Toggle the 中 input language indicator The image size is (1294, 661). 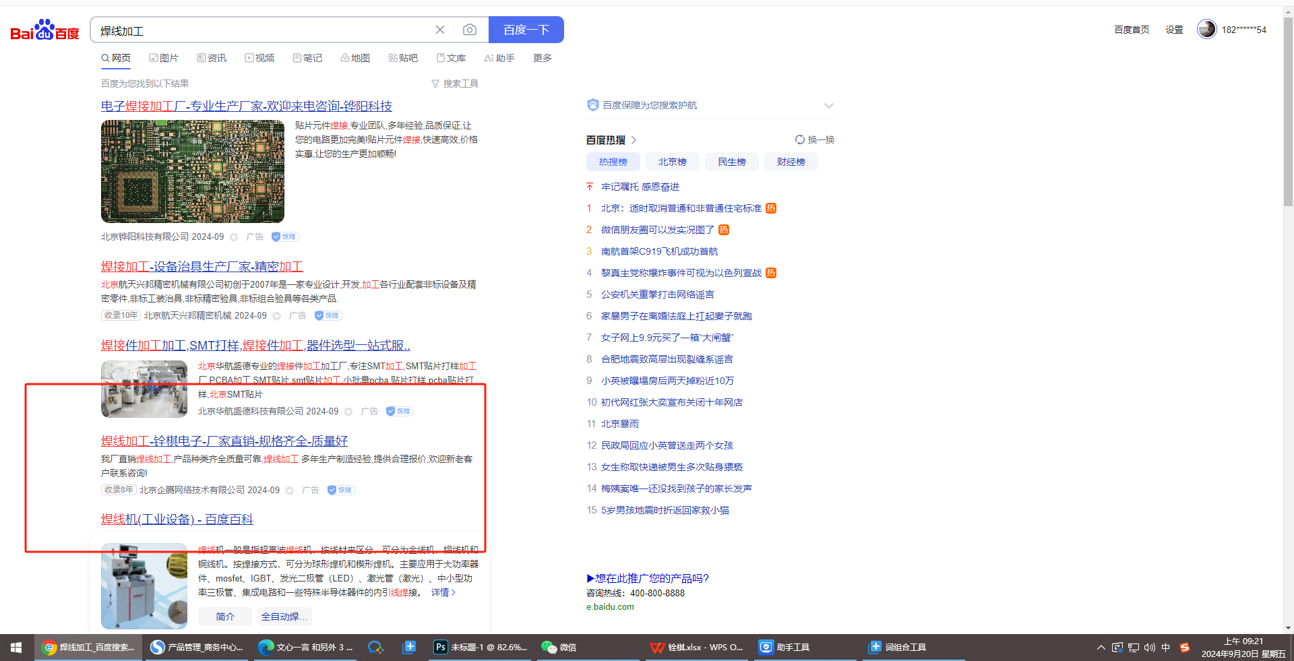pos(1166,648)
